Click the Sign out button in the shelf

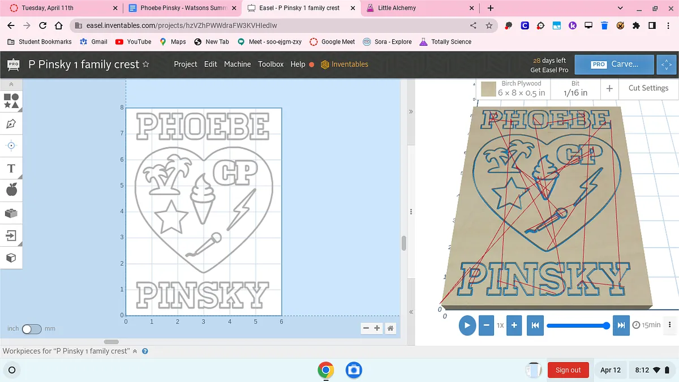568,370
